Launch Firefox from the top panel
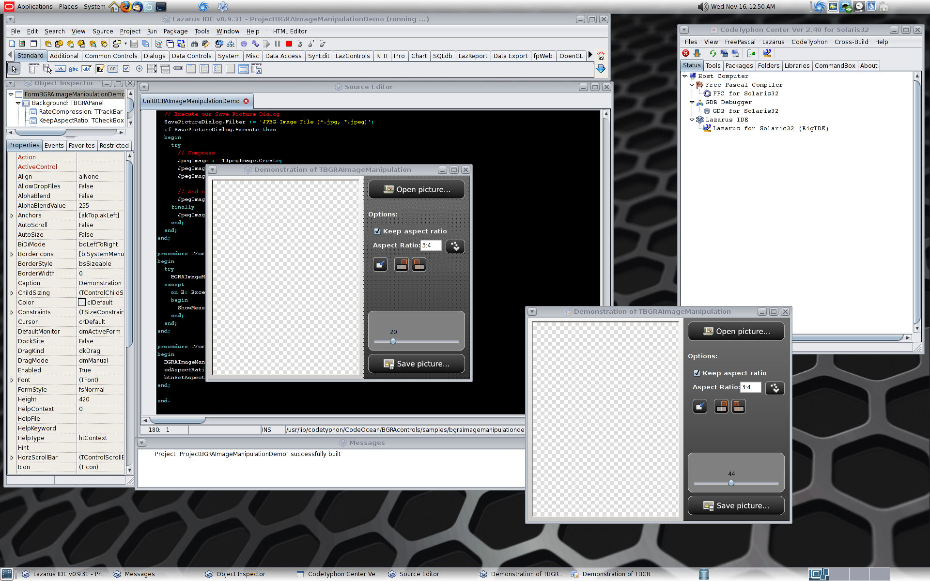930x581 pixels. [126, 6]
